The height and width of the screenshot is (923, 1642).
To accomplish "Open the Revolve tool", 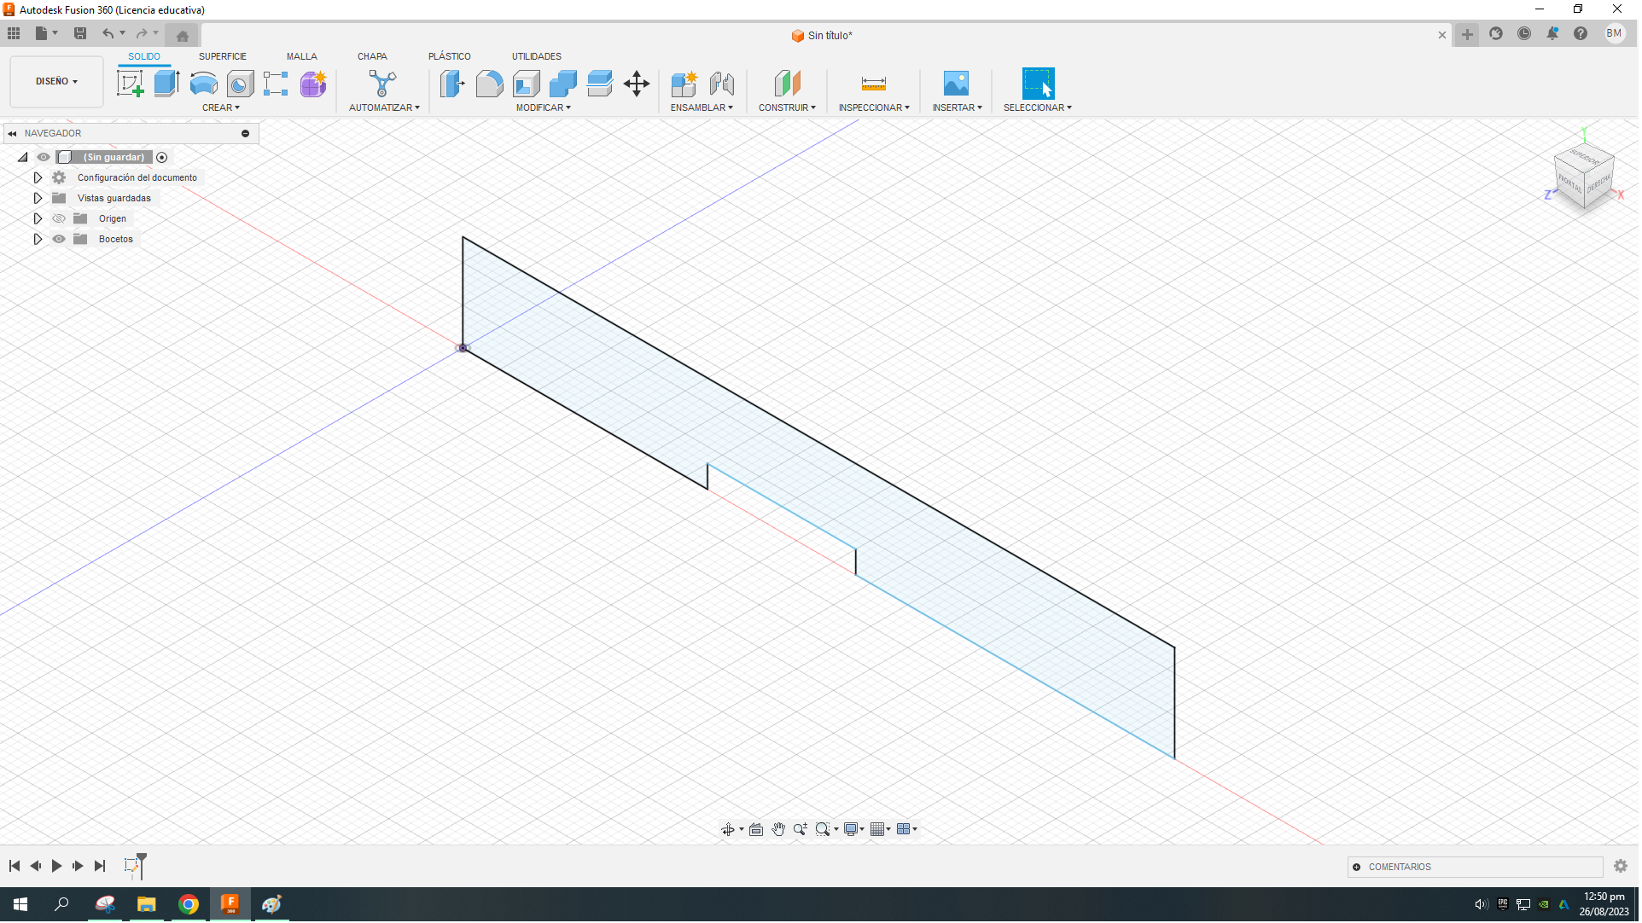I will (x=202, y=83).
